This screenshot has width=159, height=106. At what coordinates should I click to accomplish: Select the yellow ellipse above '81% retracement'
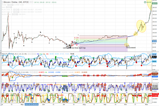coord(126,44)
